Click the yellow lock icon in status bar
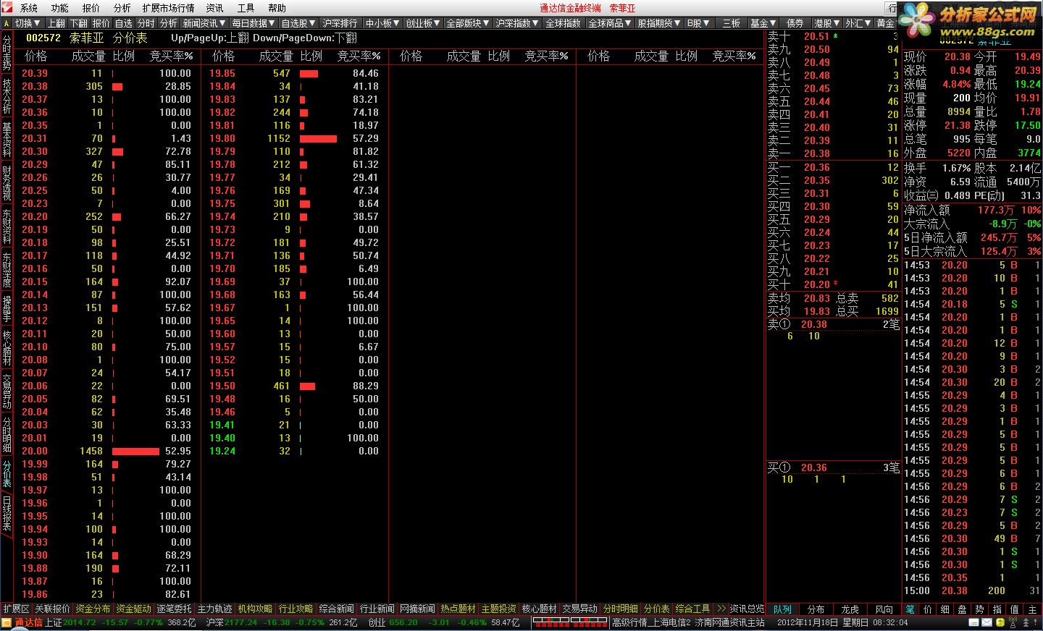The width and height of the screenshot is (1043, 631). click(1000, 622)
